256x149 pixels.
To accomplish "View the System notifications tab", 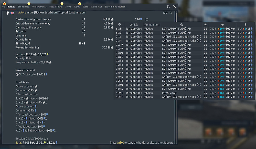I will pos(116,7).
